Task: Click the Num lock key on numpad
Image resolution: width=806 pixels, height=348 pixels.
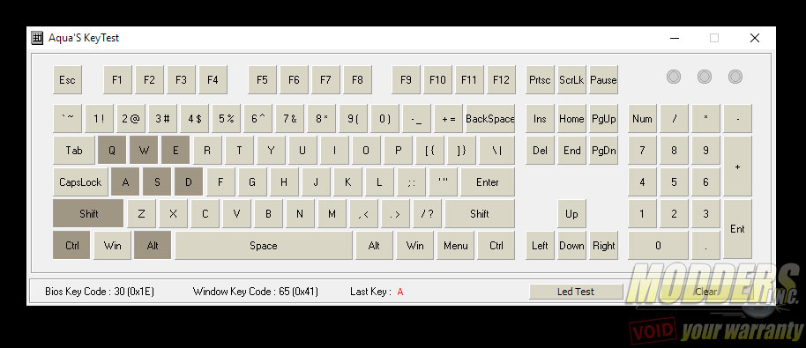Action: [x=642, y=119]
